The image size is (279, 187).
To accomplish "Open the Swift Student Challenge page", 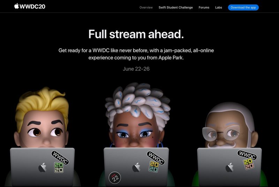I will point(176,7).
